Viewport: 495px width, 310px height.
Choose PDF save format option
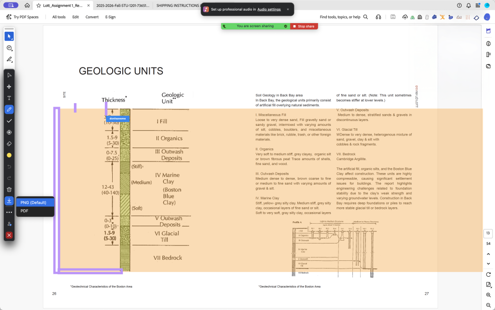[x=25, y=211]
